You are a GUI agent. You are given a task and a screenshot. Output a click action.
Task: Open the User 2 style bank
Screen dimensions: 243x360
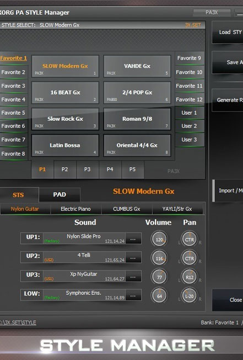(x=189, y=126)
